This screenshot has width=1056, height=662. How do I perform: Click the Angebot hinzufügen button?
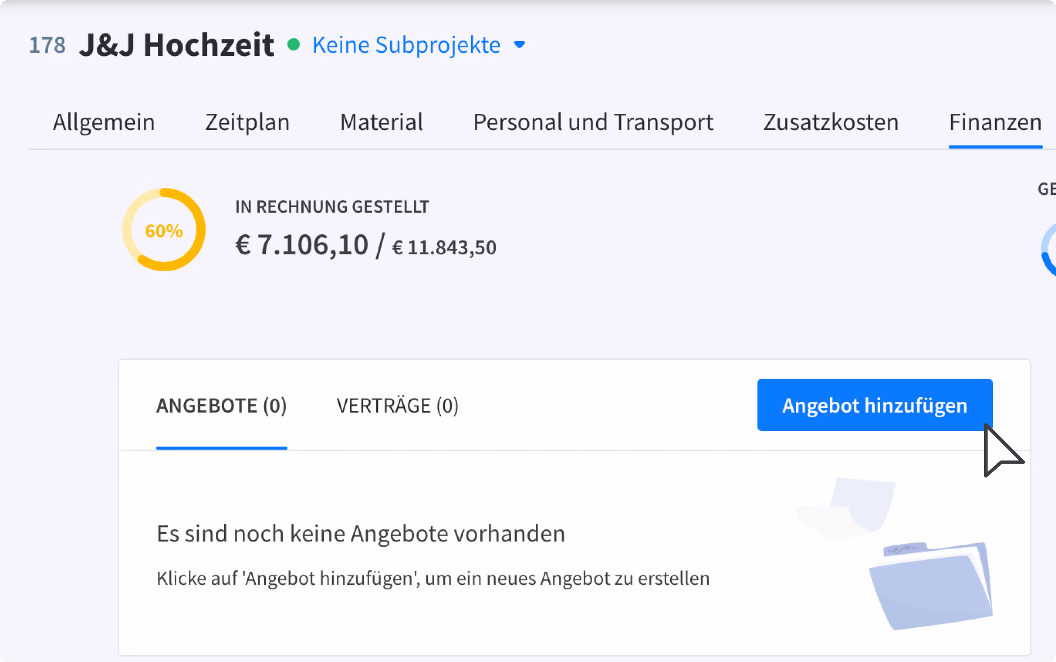874,405
